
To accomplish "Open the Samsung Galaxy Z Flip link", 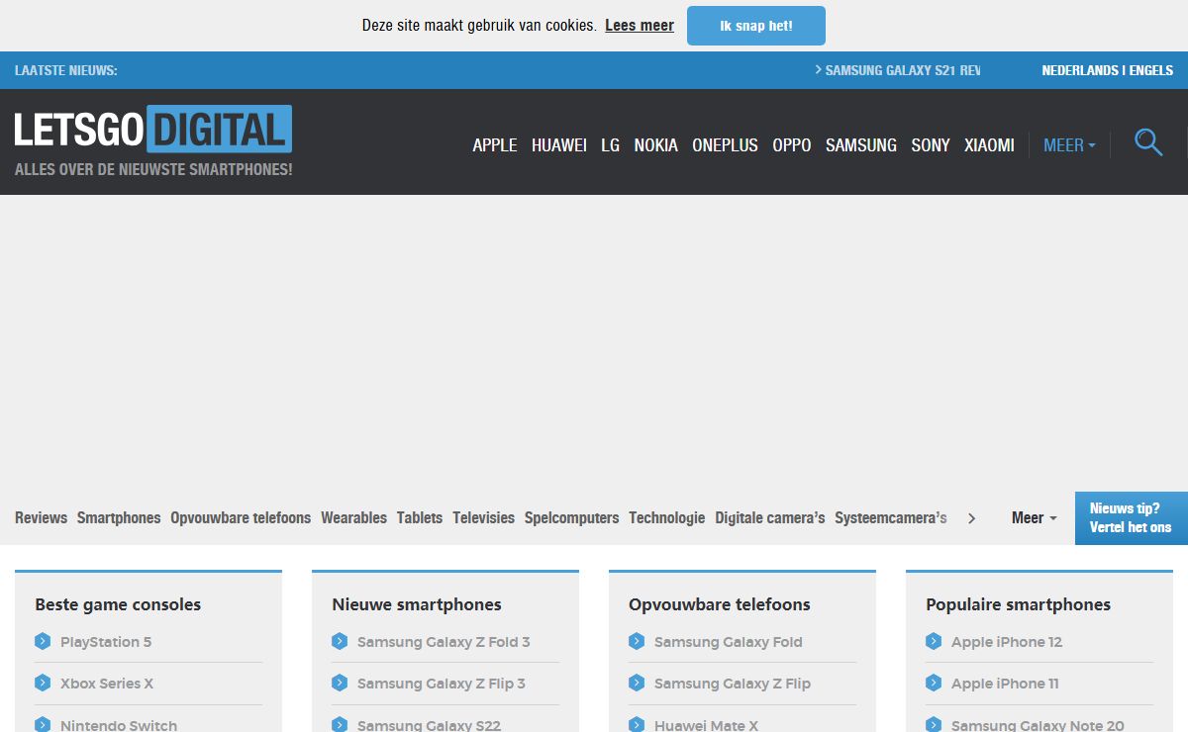I will tap(733, 684).
